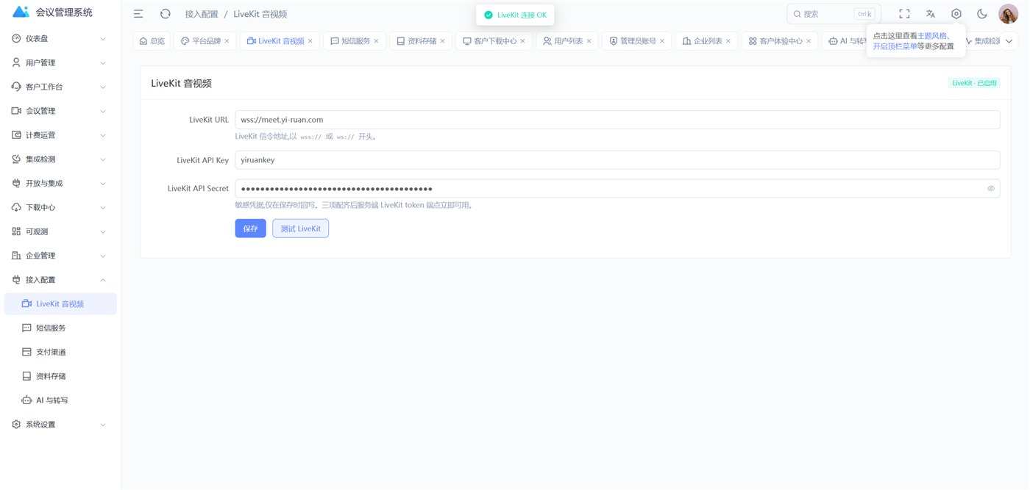The width and height of the screenshot is (1030, 490).
Task: Click the search box in header
Action: coord(834,14)
